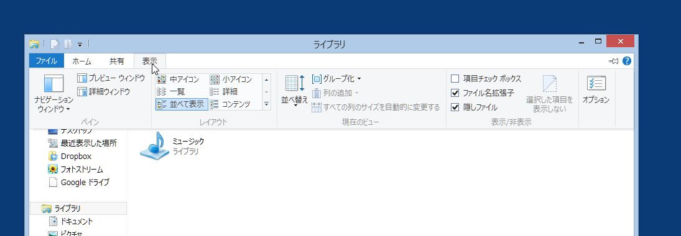Open 最近表示した場所 in navigation pane
Viewport: 681px width, 236px height.
[82, 143]
